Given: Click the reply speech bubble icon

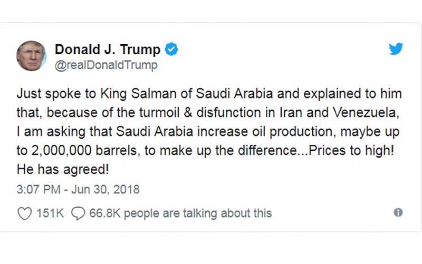Looking at the screenshot, I should (78, 213).
